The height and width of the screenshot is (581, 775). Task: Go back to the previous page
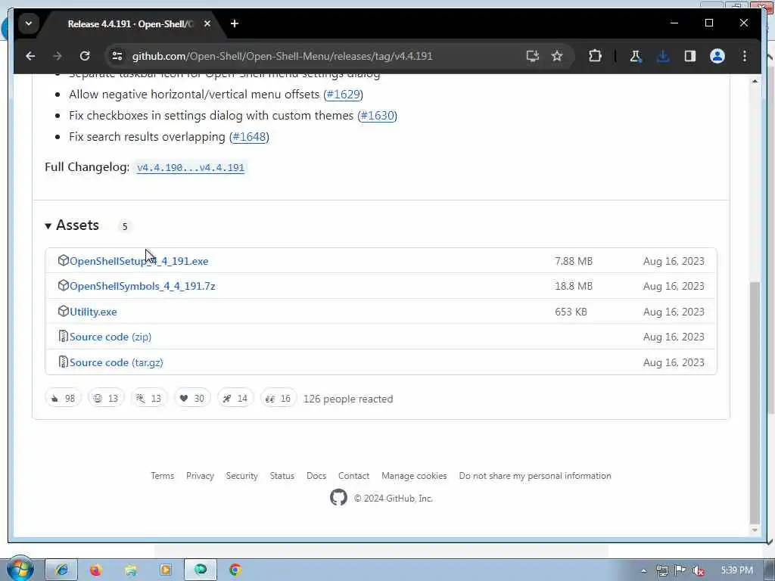pyautogui.click(x=30, y=56)
